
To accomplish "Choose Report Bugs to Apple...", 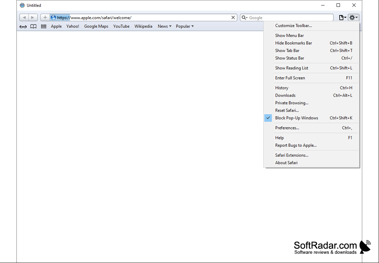I will [311, 145].
